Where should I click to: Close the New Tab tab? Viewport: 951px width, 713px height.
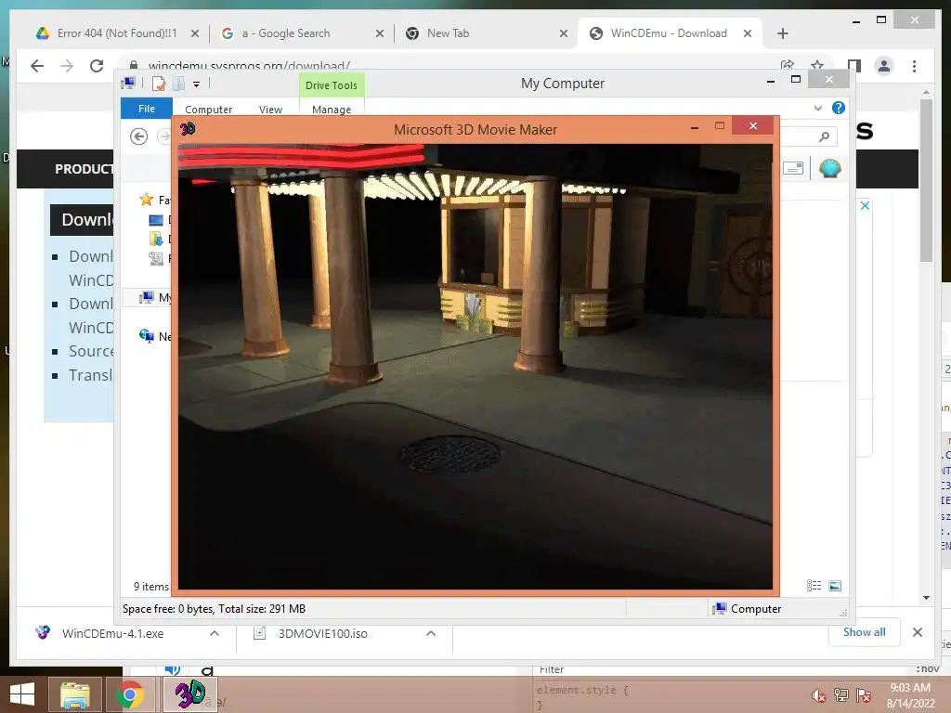[564, 33]
